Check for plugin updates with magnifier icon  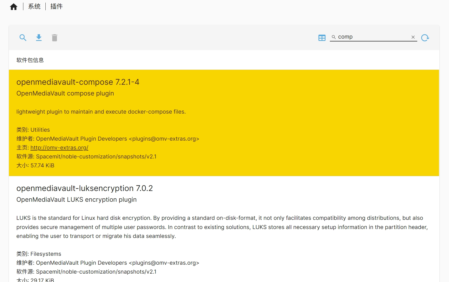click(23, 38)
